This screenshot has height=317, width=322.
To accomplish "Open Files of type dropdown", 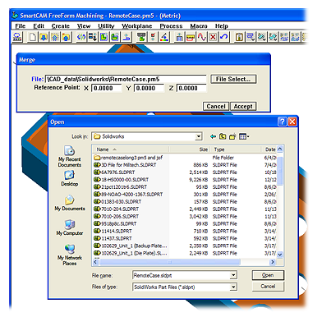I will (x=233, y=287).
